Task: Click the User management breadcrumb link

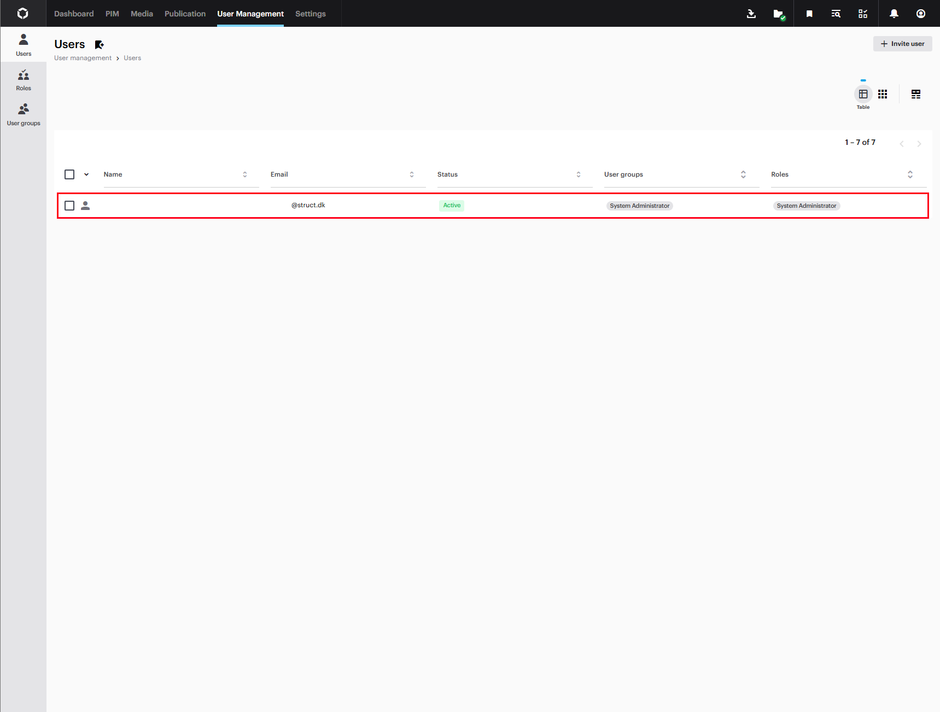Action: tap(83, 58)
